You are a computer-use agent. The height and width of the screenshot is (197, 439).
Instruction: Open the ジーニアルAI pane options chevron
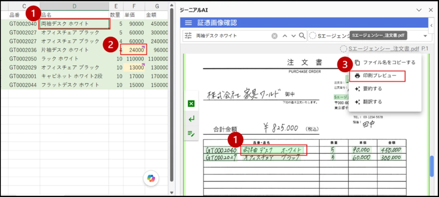coord(419,10)
